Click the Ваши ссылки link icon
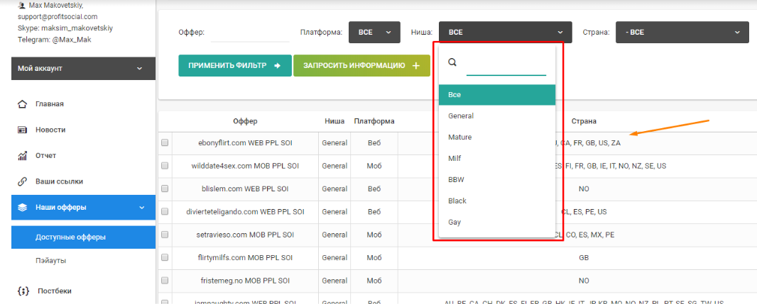 [x=22, y=182]
